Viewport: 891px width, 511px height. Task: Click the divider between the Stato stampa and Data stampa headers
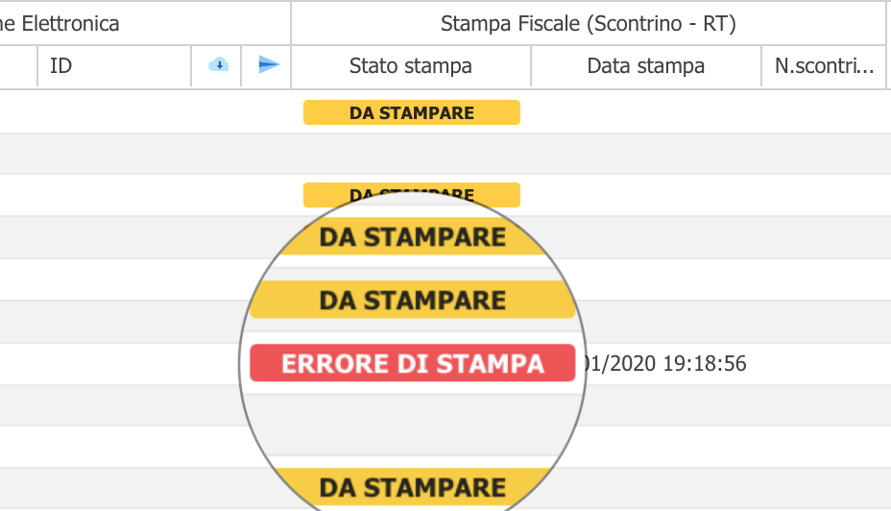point(531,66)
